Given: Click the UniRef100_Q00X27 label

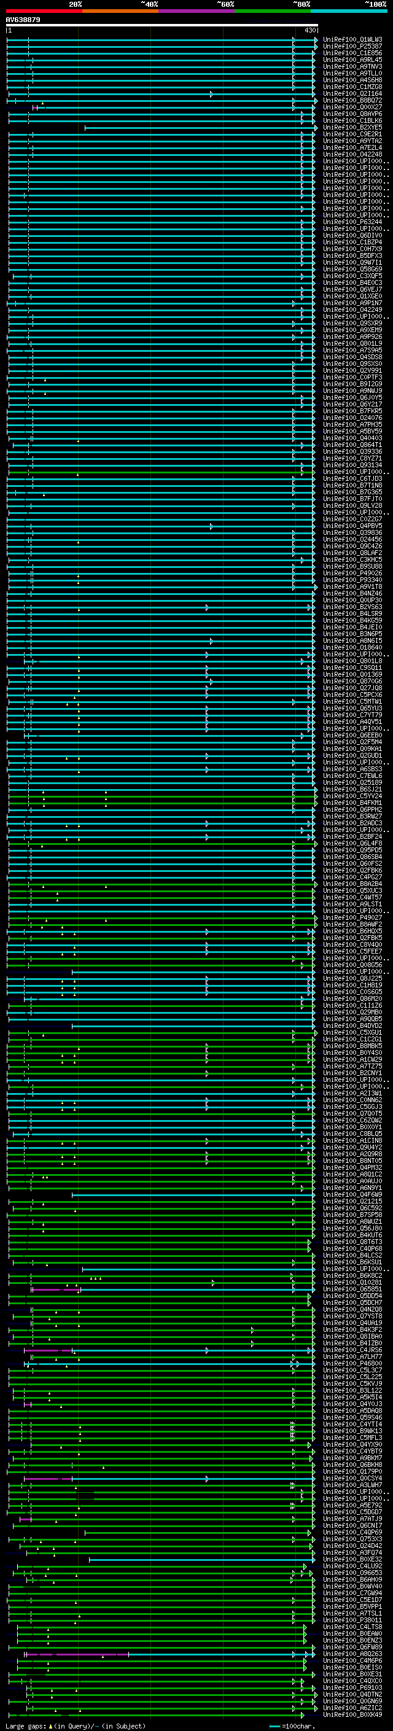Looking at the screenshot, I should click(x=352, y=107).
